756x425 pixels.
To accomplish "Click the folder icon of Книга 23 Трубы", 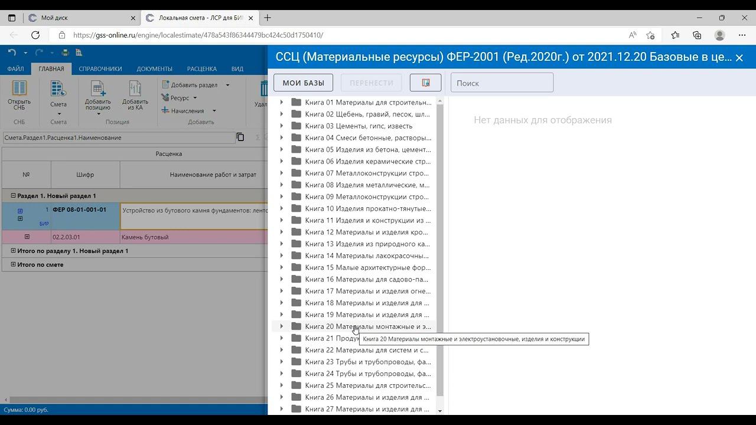I will (x=296, y=362).
